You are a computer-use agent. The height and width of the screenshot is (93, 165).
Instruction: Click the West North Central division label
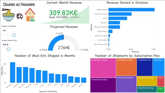click(101, 44)
